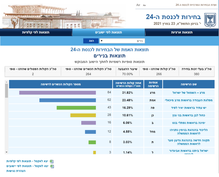Click the scroll up arrow of the results table
Screen dimensions: 219x177
[6, 82]
